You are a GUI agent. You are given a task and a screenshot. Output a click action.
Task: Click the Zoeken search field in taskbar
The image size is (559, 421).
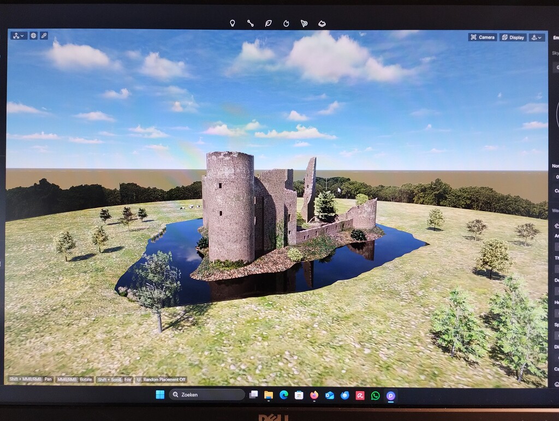206,394
